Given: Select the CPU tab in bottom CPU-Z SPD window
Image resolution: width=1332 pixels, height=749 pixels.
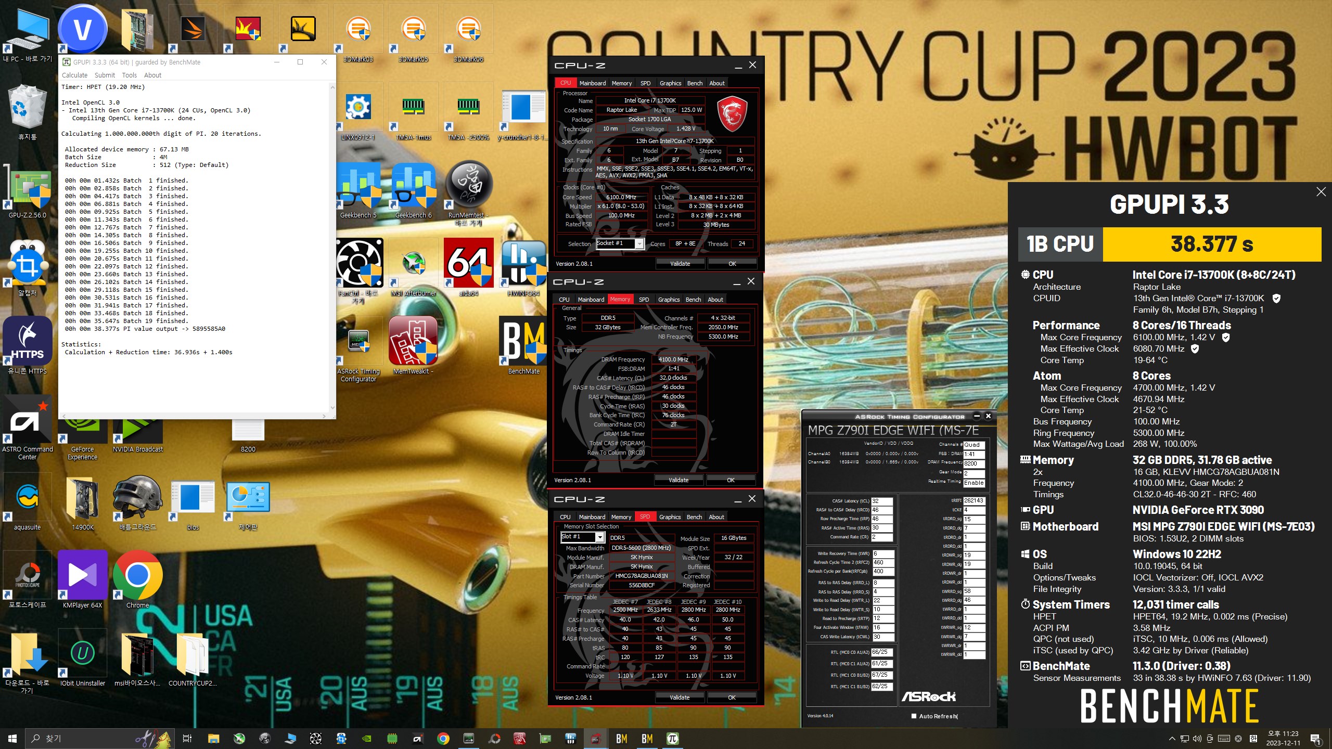Looking at the screenshot, I should point(565,517).
